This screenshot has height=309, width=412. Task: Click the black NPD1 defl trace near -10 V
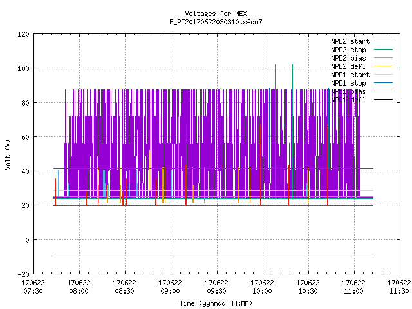[213, 256]
